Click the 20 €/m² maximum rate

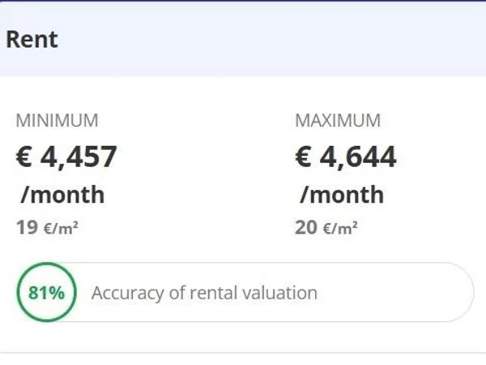click(x=326, y=228)
